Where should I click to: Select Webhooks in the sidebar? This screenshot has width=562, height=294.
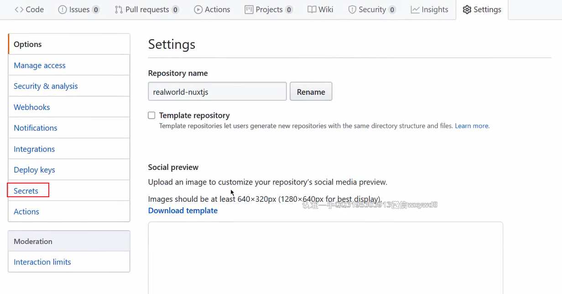(x=32, y=107)
